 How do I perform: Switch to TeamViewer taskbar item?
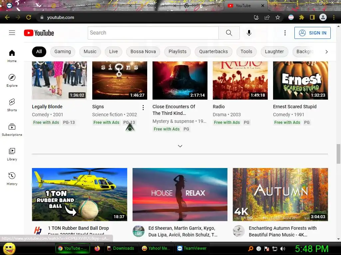pyautogui.click(x=192, y=248)
